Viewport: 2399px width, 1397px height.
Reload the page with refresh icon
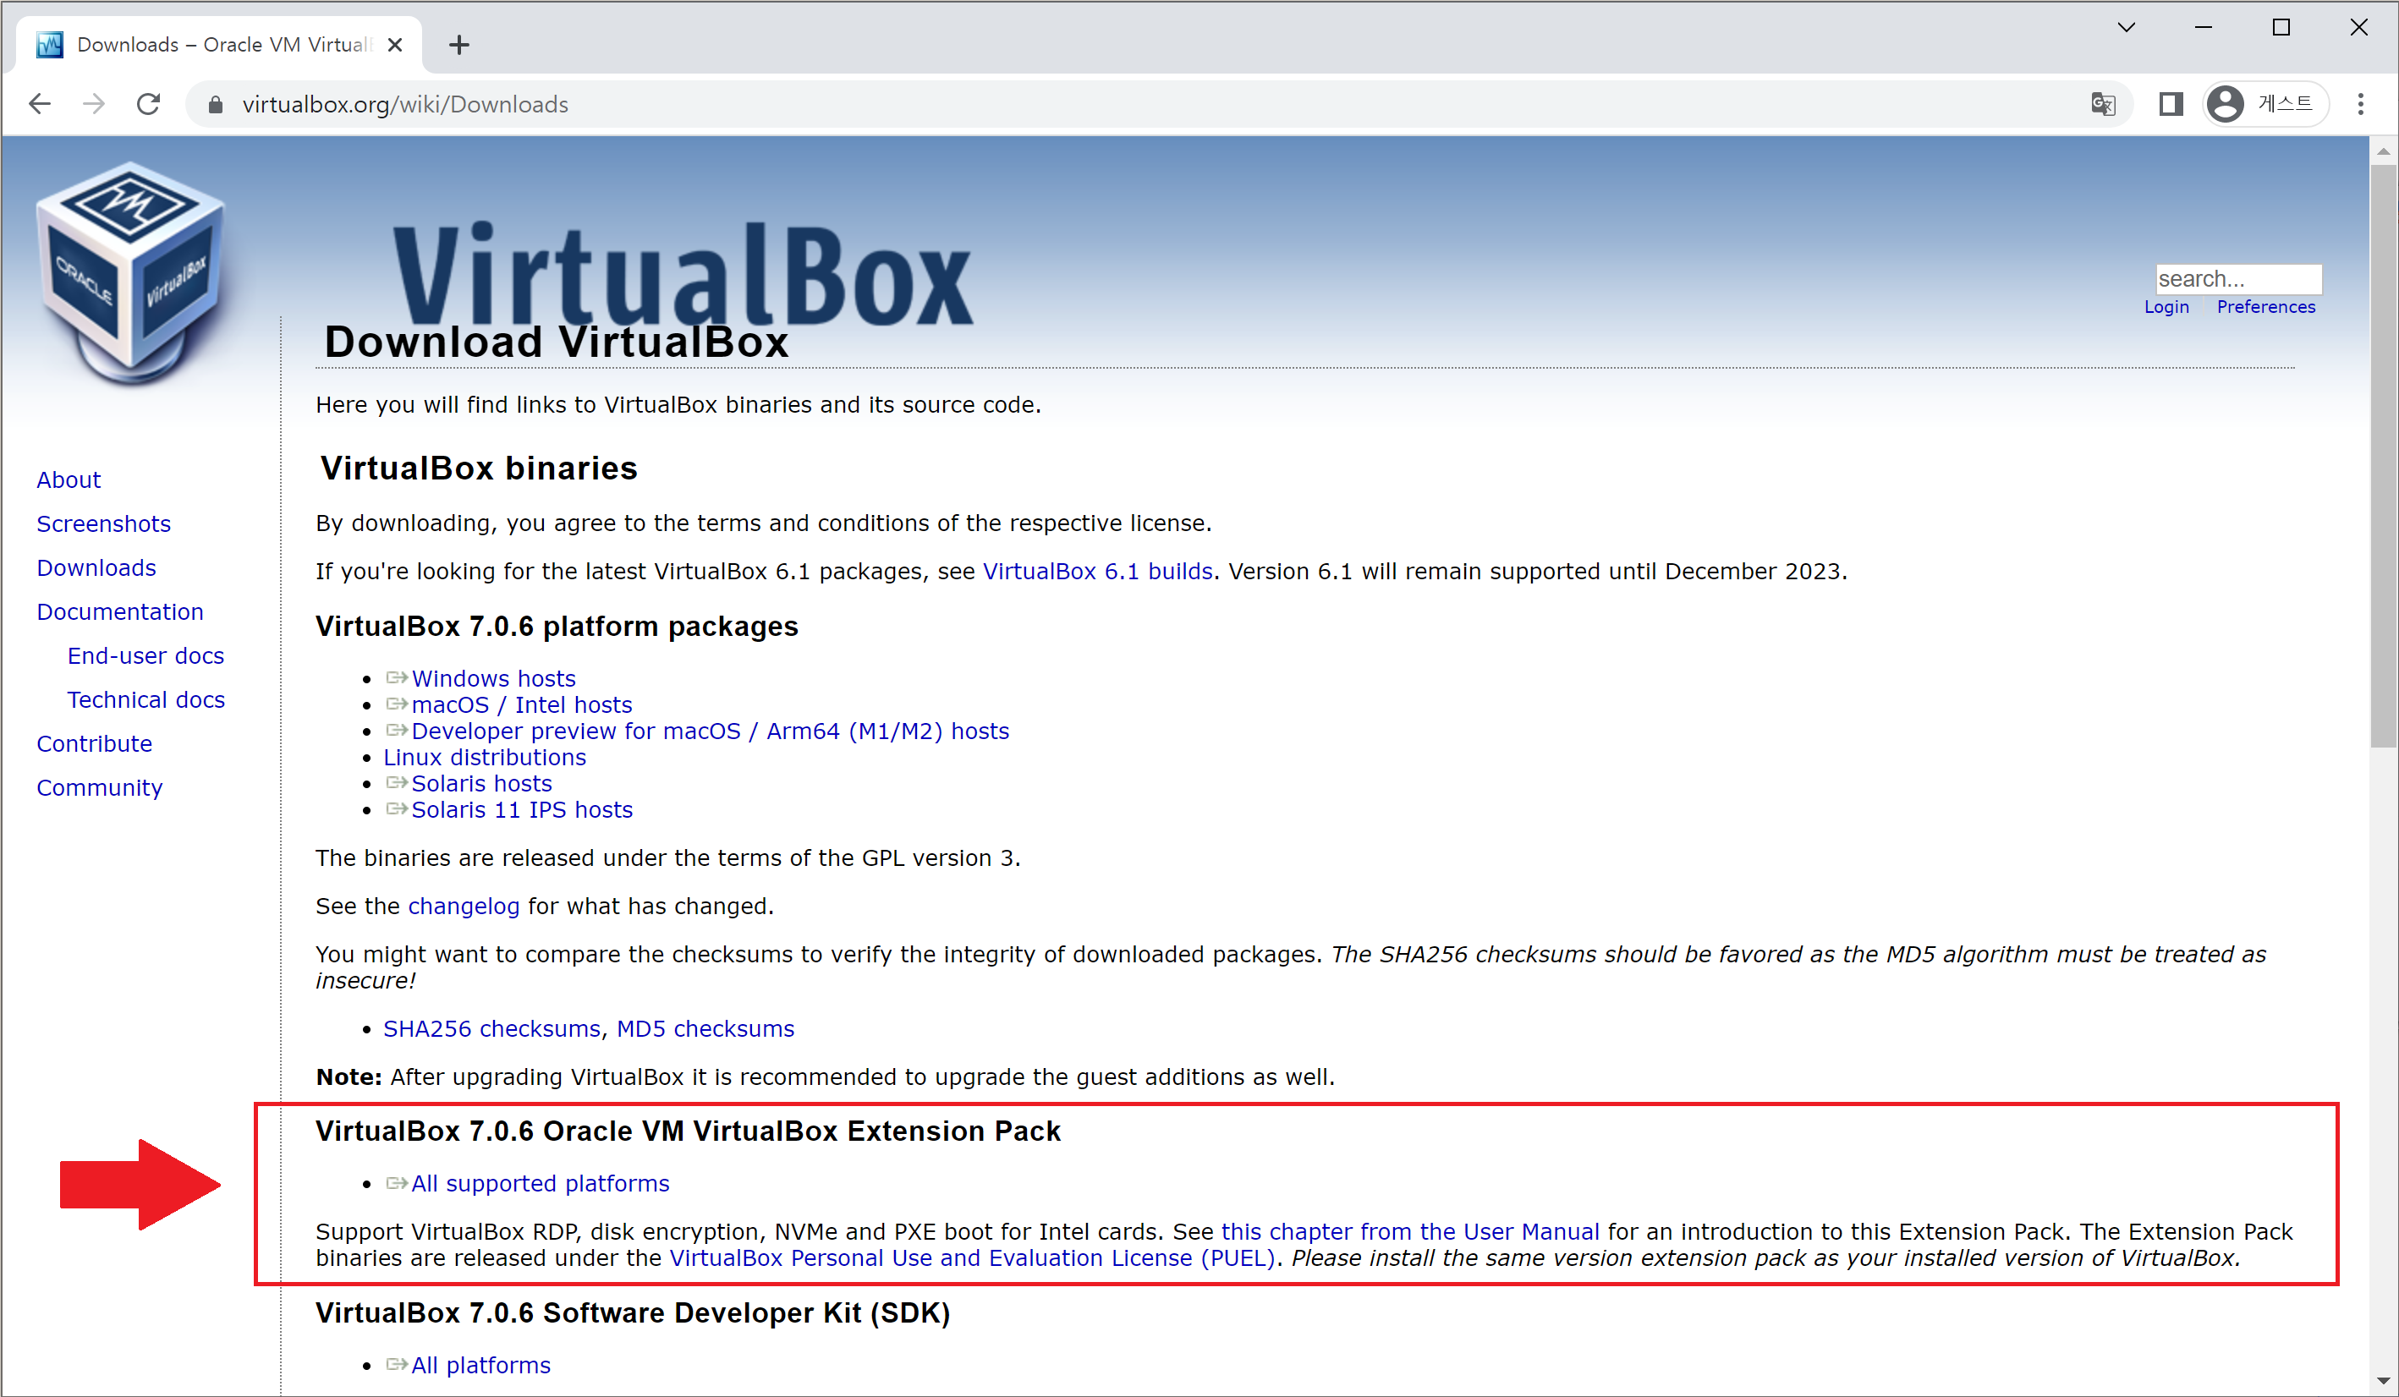pos(149,104)
